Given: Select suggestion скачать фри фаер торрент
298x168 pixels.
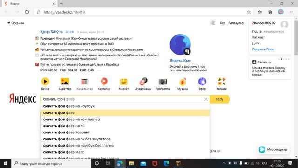Looking at the screenshot, I should (125, 133).
